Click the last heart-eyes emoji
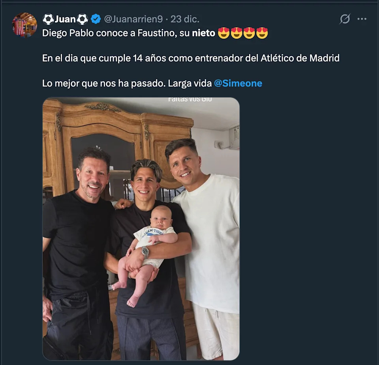 pos(262,33)
